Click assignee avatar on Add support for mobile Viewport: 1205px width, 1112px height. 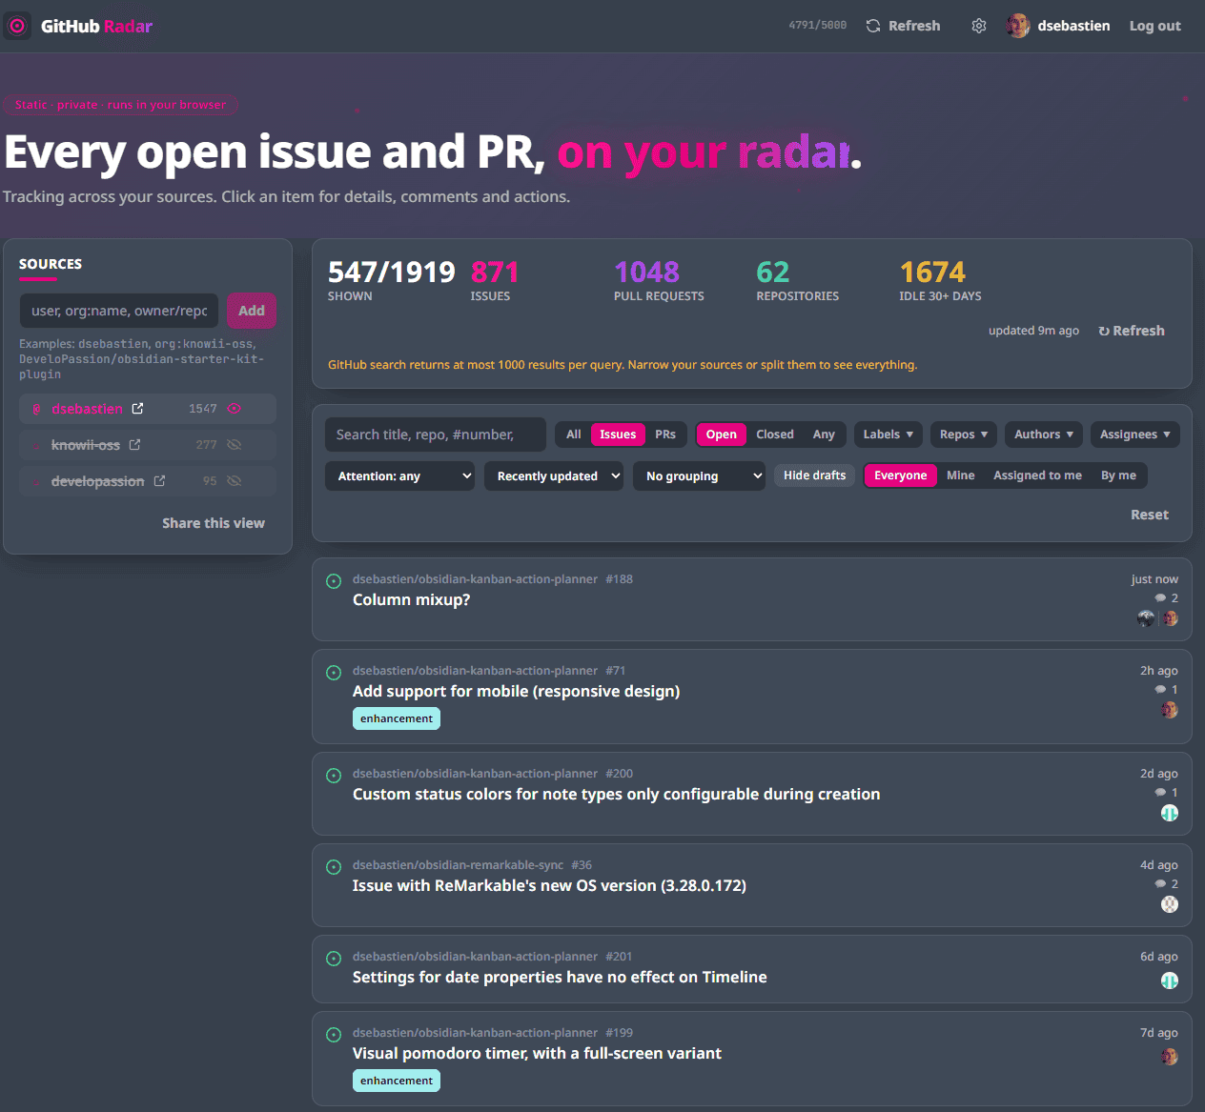tap(1170, 710)
